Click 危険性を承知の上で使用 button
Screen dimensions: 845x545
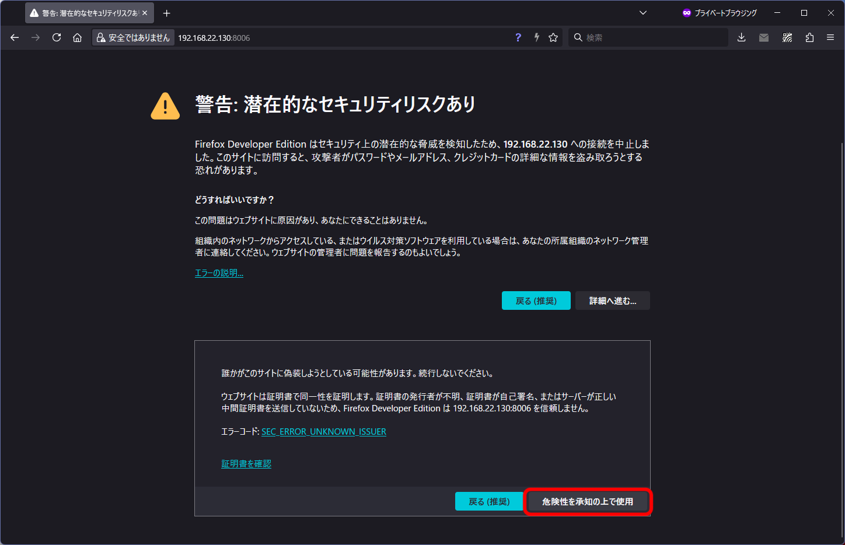(x=588, y=501)
